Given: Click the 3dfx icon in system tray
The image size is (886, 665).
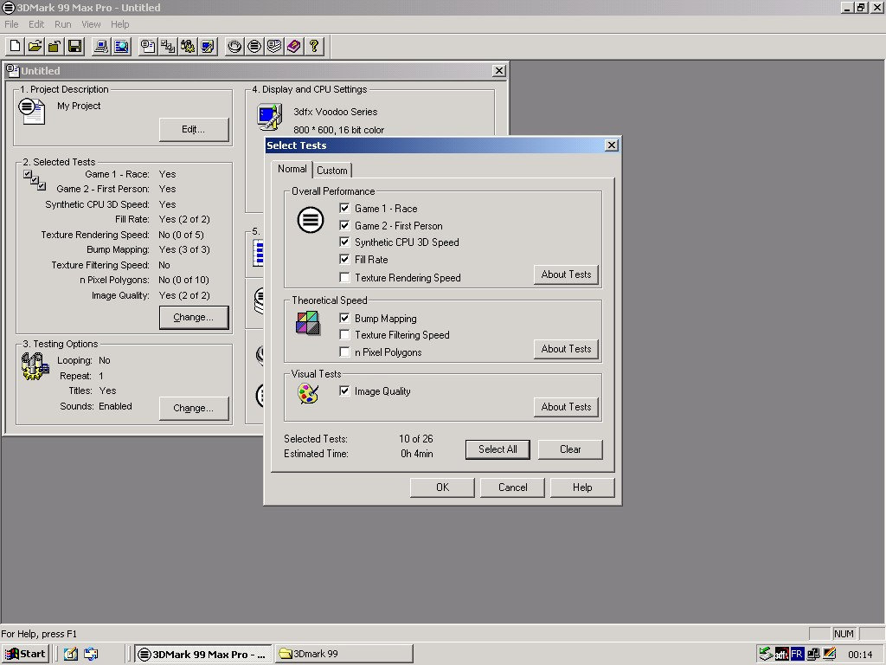Looking at the screenshot, I should pos(781,654).
